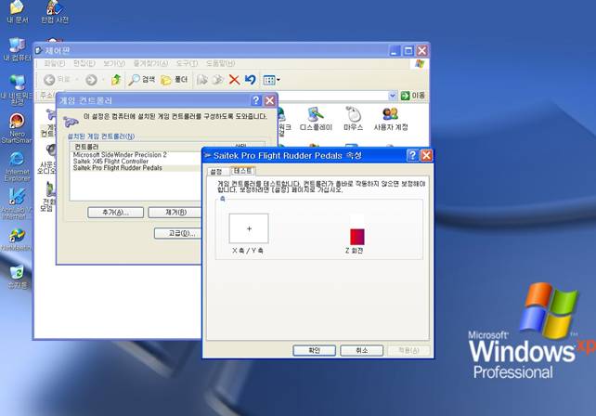Click the 확인 button in Saitek properties
This screenshot has height=416, width=596.
coord(314,350)
